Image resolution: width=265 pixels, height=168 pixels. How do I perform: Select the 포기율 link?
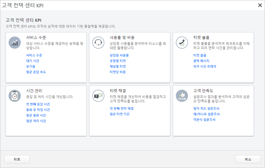pyautogui.click(x=30, y=66)
